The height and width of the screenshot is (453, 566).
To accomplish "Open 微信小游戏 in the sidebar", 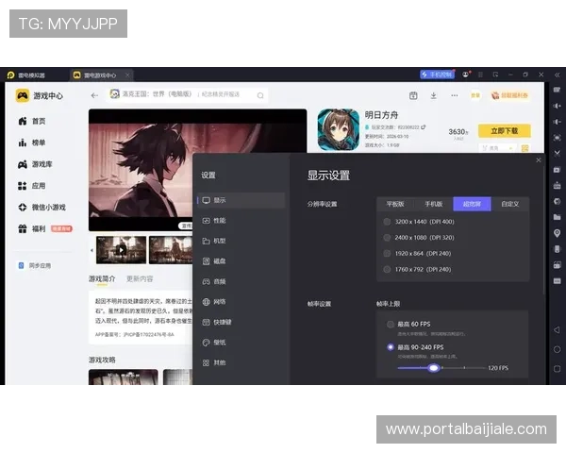I will pos(42,208).
